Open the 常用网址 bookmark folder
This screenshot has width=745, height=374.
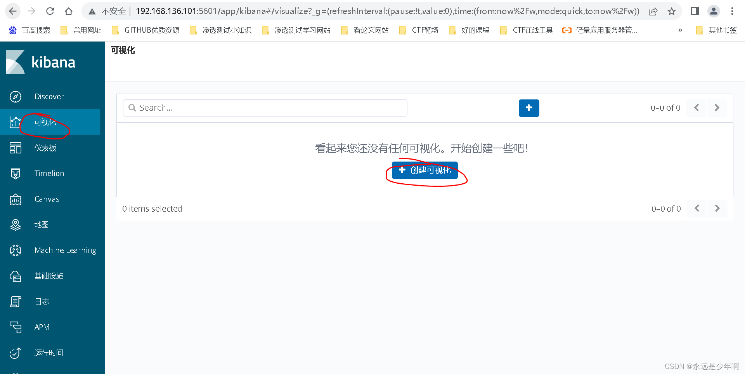point(81,30)
